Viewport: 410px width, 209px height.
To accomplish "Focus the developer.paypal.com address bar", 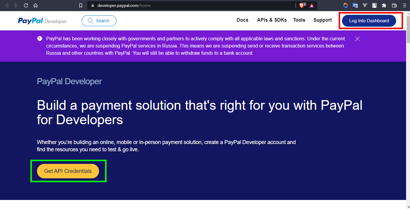I will tap(193, 5).
